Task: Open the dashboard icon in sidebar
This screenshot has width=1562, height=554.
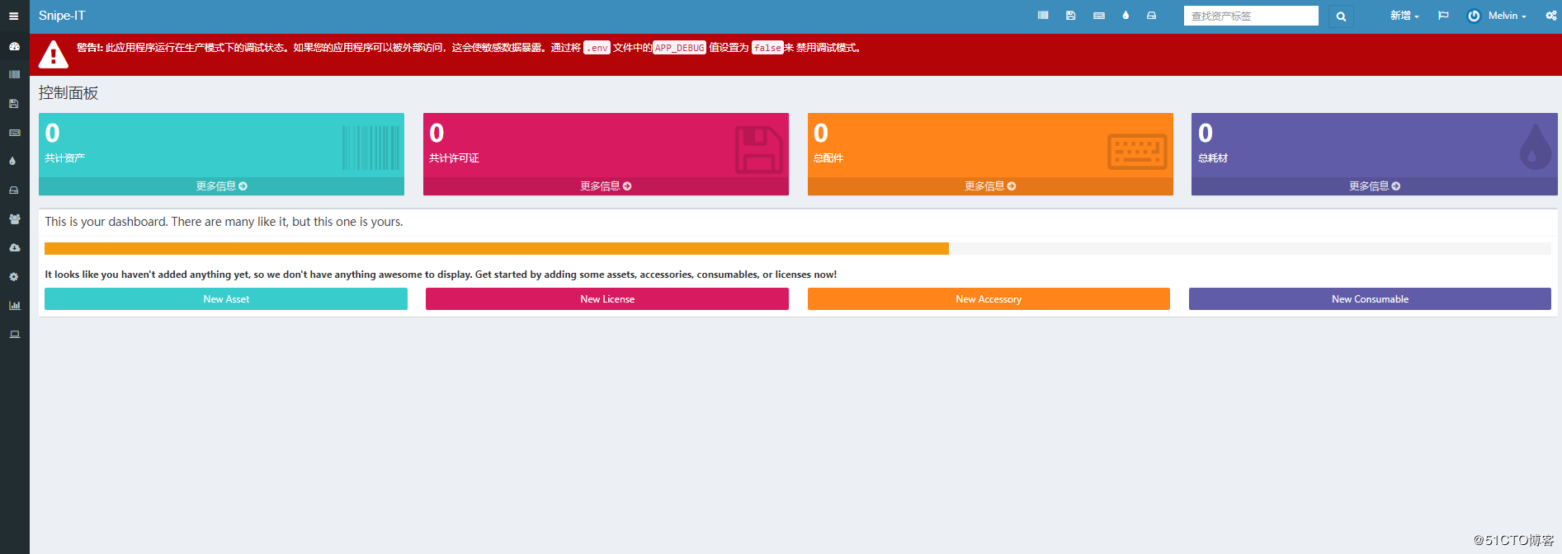Action: click(x=14, y=46)
